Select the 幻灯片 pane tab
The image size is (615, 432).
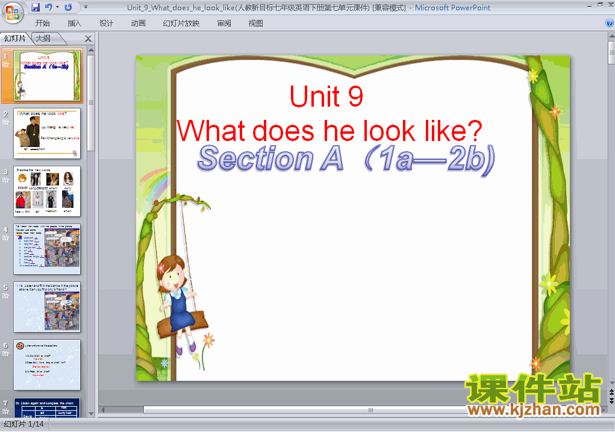(x=15, y=38)
